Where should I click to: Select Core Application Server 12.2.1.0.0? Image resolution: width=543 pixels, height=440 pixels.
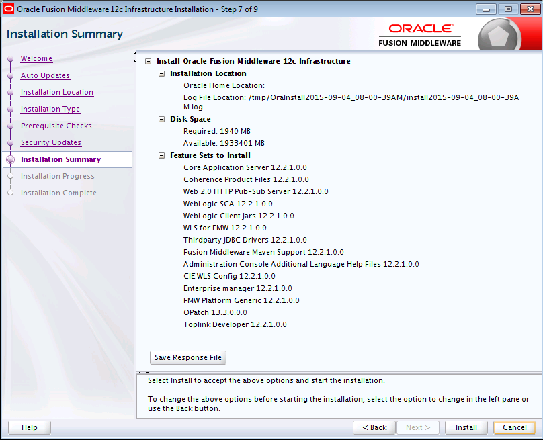[x=245, y=167]
